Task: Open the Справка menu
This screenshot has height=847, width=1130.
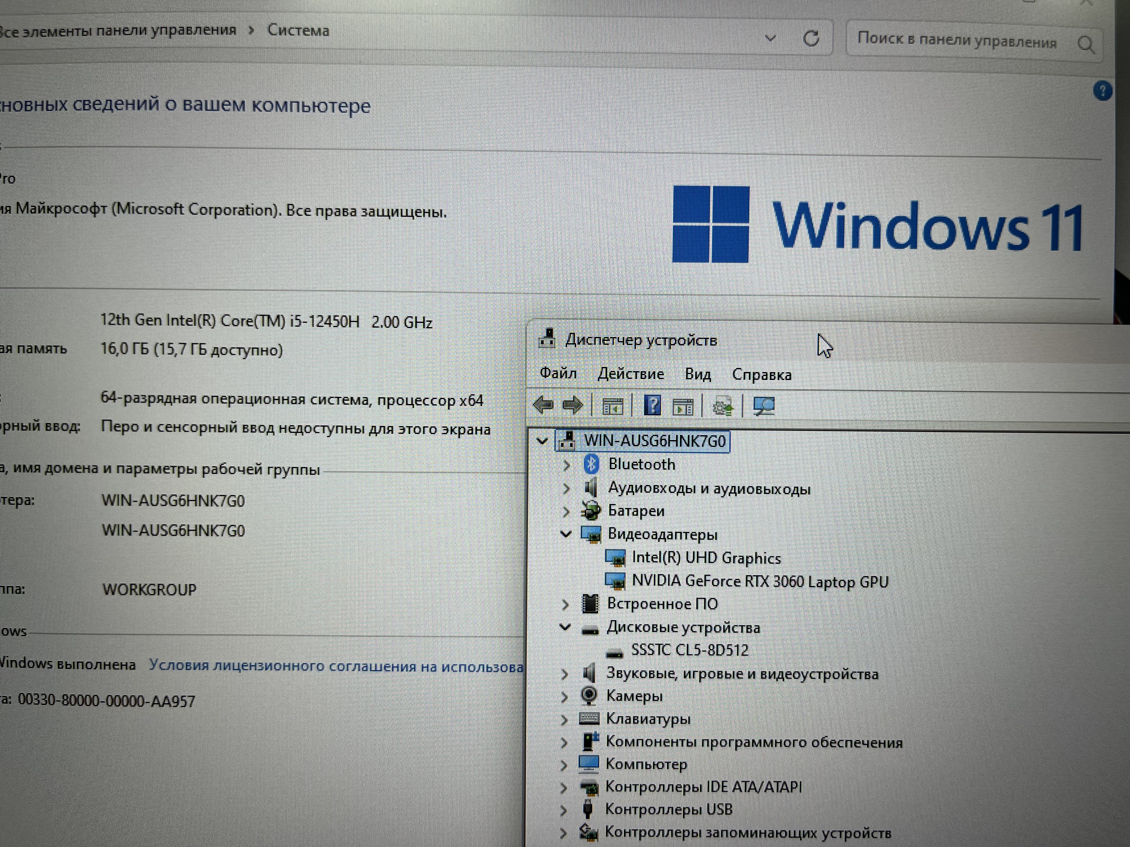Action: click(761, 375)
